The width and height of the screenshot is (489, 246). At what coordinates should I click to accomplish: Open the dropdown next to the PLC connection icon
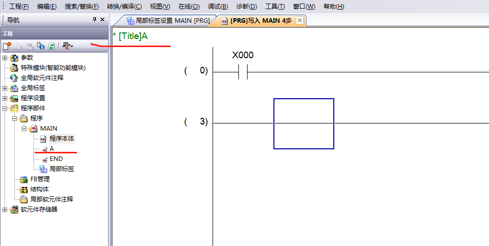click(x=72, y=47)
